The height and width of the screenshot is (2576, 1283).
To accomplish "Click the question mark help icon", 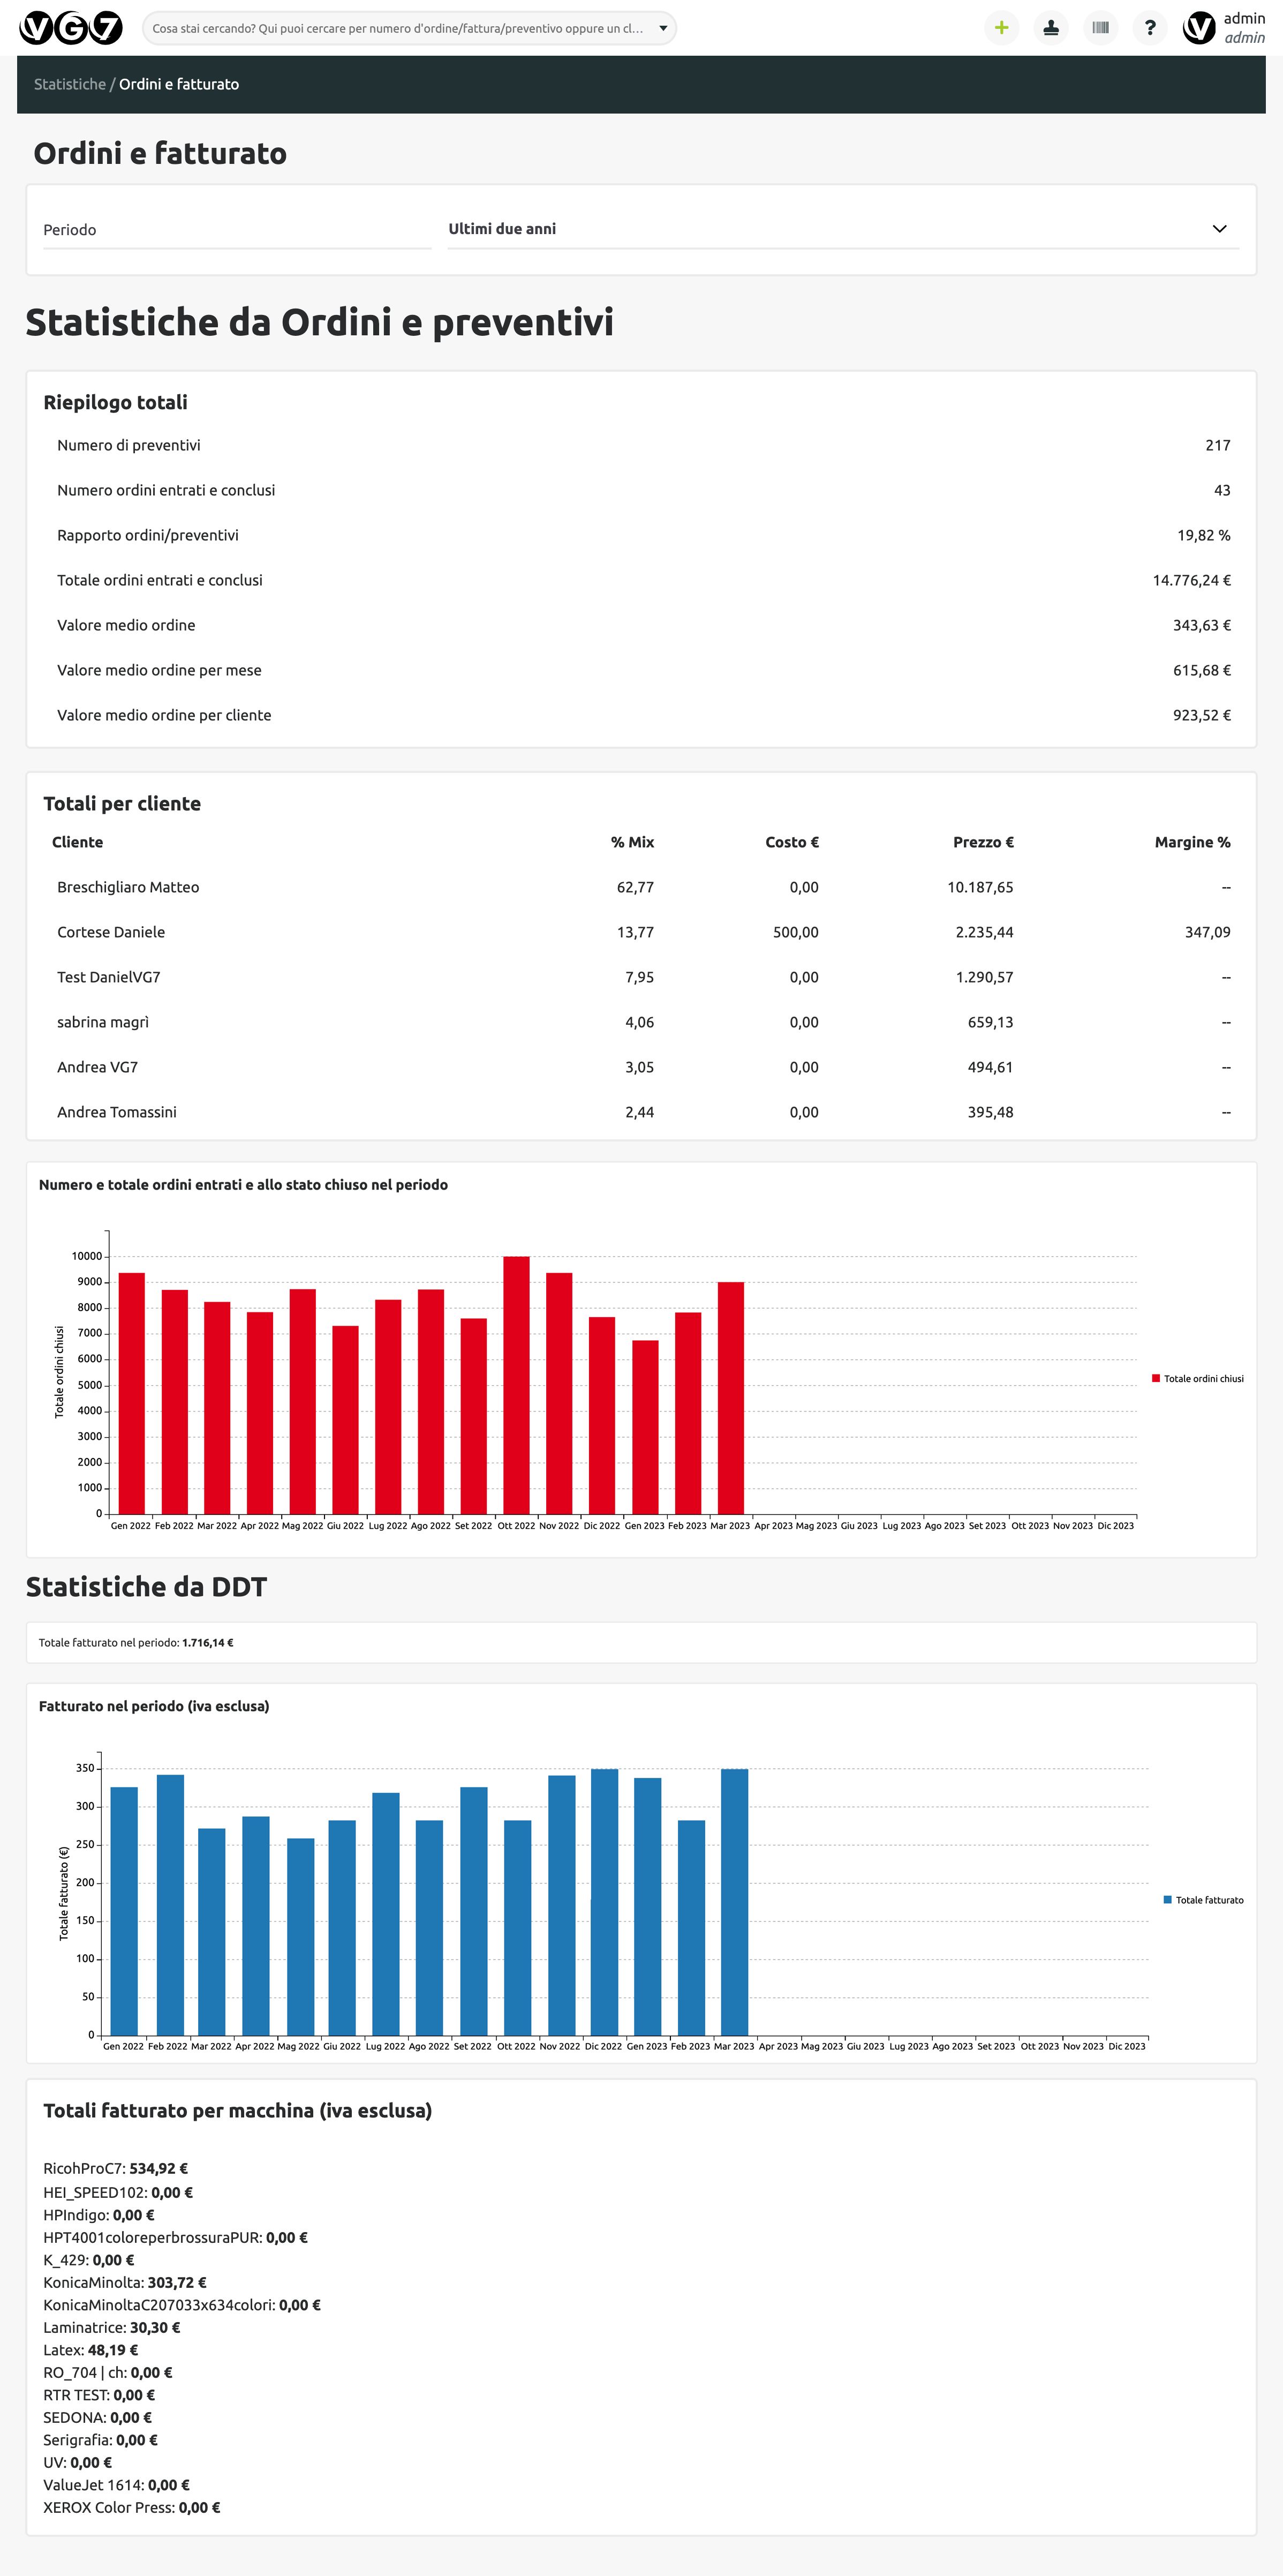I will pos(1150,28).
